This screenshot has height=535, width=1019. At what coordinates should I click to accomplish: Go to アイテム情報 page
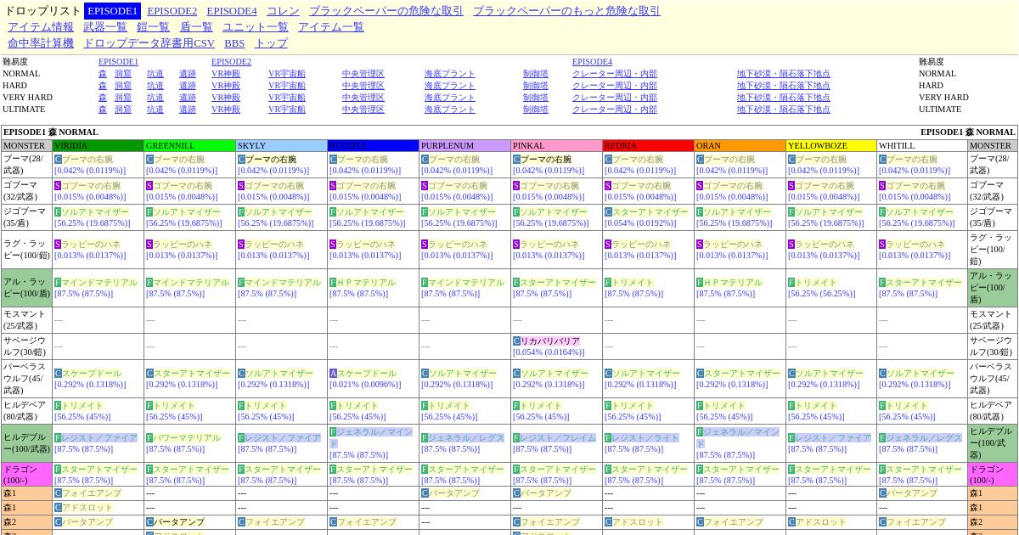coord(41,27)
